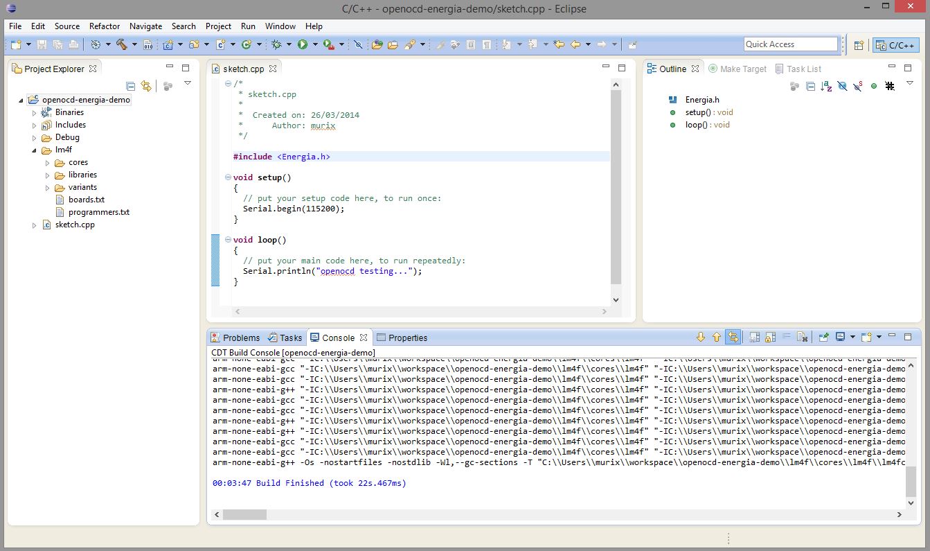
Task: Expand the Debug folder node
Action: coord(35,137)
